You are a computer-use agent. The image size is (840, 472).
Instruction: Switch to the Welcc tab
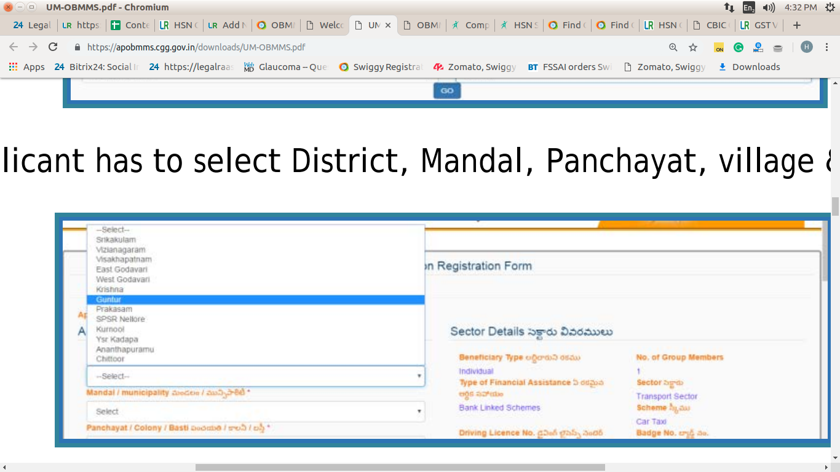click(x=325, y=25)
